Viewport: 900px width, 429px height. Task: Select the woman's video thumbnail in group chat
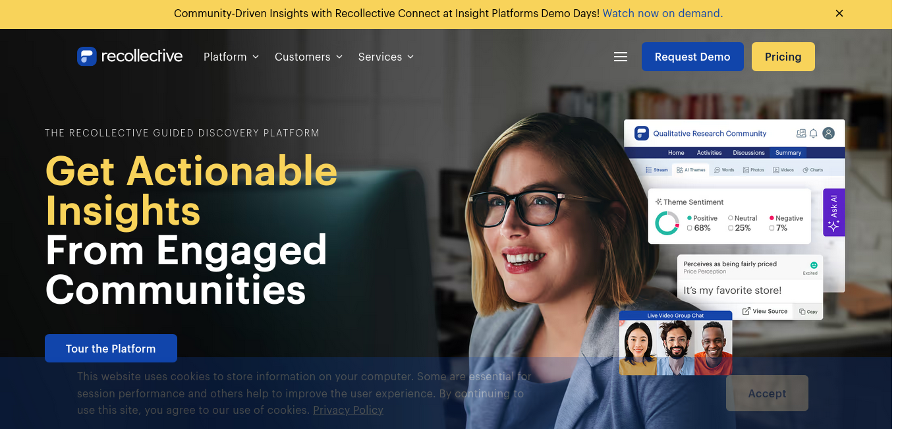point(638,348)
